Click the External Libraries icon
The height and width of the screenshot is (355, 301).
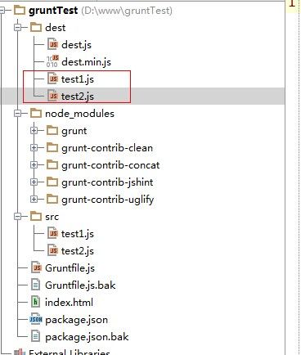point(20,352)
